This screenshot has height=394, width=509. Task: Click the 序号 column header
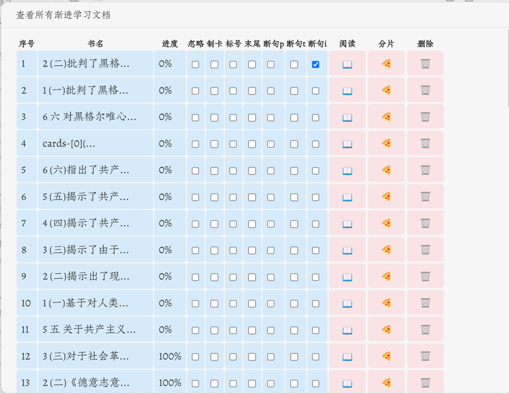26,43
